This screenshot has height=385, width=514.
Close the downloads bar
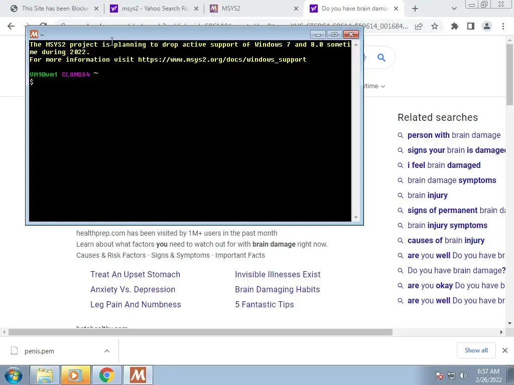click(x=505, y=350)
